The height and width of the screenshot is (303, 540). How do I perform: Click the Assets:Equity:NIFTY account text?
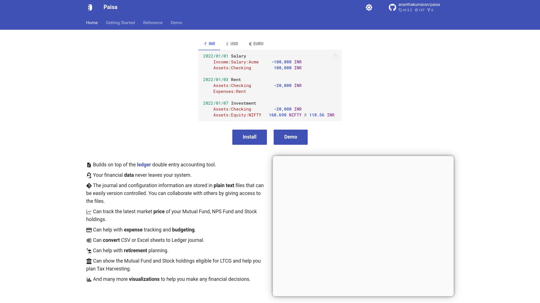click(237, 115)
